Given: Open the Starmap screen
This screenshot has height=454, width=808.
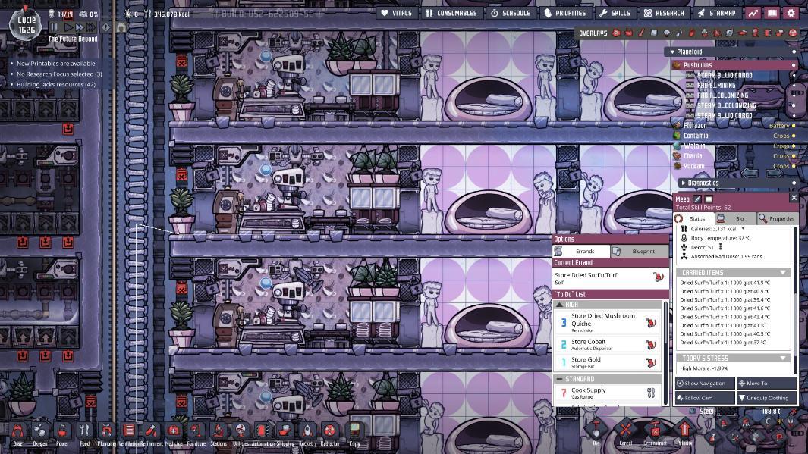Looking at the screenshot, I should [717, 13].
